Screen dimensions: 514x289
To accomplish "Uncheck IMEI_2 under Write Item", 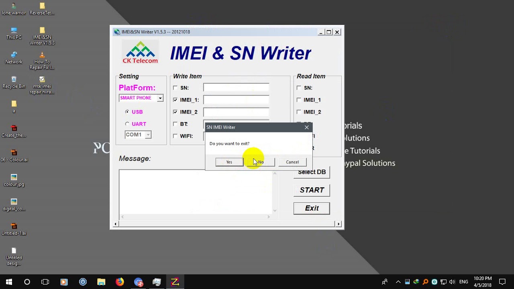I will (175, 112).
